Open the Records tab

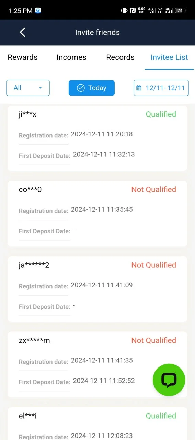(x=121, y=57)
